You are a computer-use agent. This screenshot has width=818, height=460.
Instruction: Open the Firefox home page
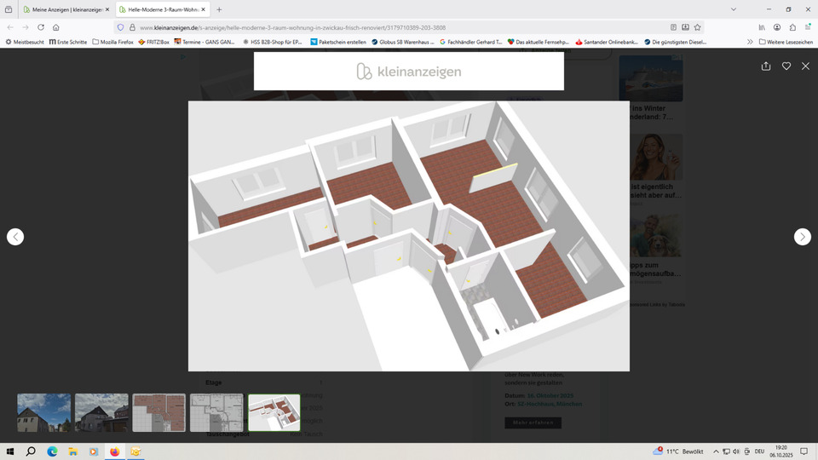56,27
